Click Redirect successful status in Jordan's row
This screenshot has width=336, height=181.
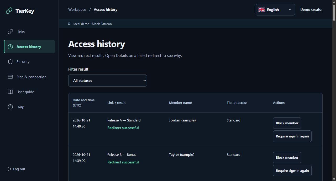(123, 128)
